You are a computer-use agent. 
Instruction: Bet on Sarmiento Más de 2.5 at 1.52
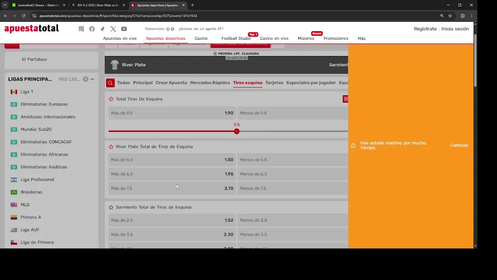[171, 220]
